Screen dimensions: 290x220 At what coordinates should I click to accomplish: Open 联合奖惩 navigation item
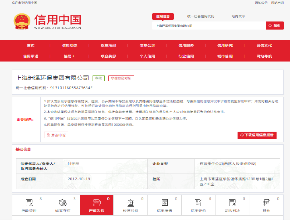click(x=108, y=56)
